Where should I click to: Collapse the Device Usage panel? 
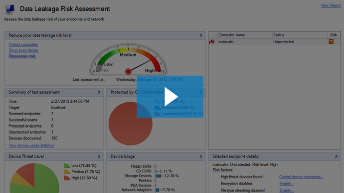click(x=201, y=157)
